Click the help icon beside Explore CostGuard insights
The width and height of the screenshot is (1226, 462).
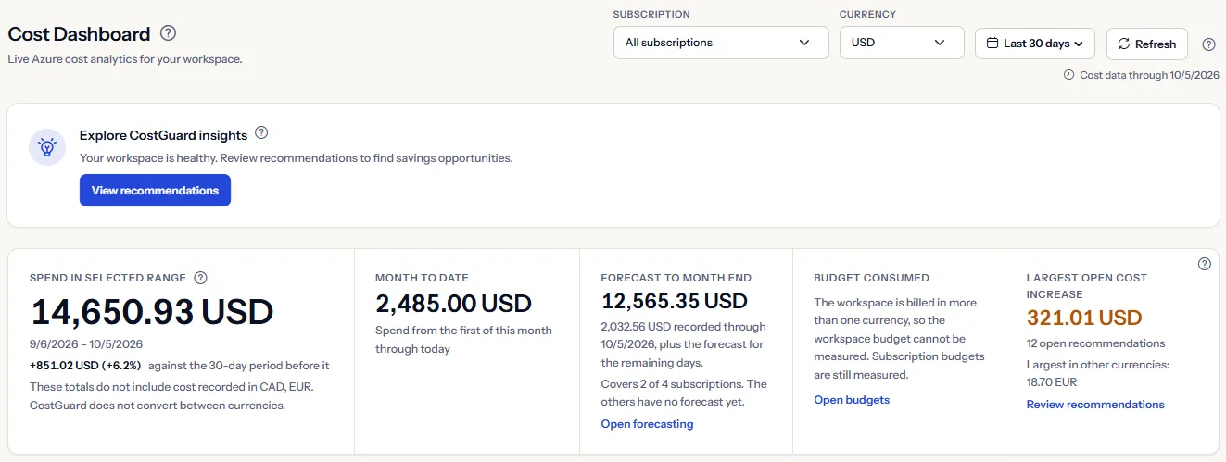[261, 133]
